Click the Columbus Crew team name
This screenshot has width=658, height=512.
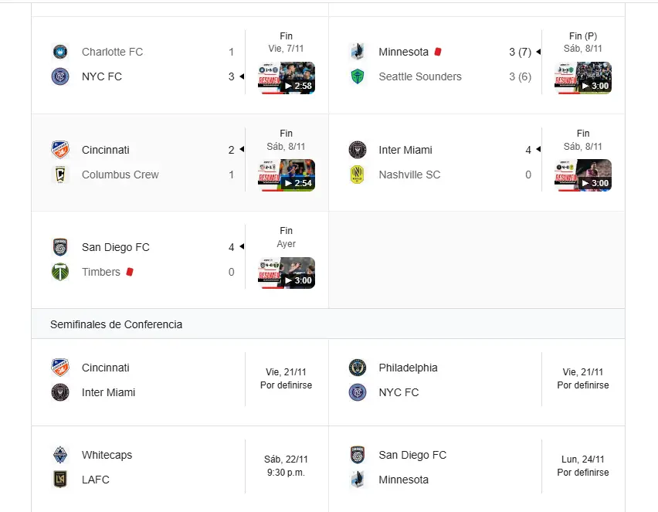click(x=120, y=175)
